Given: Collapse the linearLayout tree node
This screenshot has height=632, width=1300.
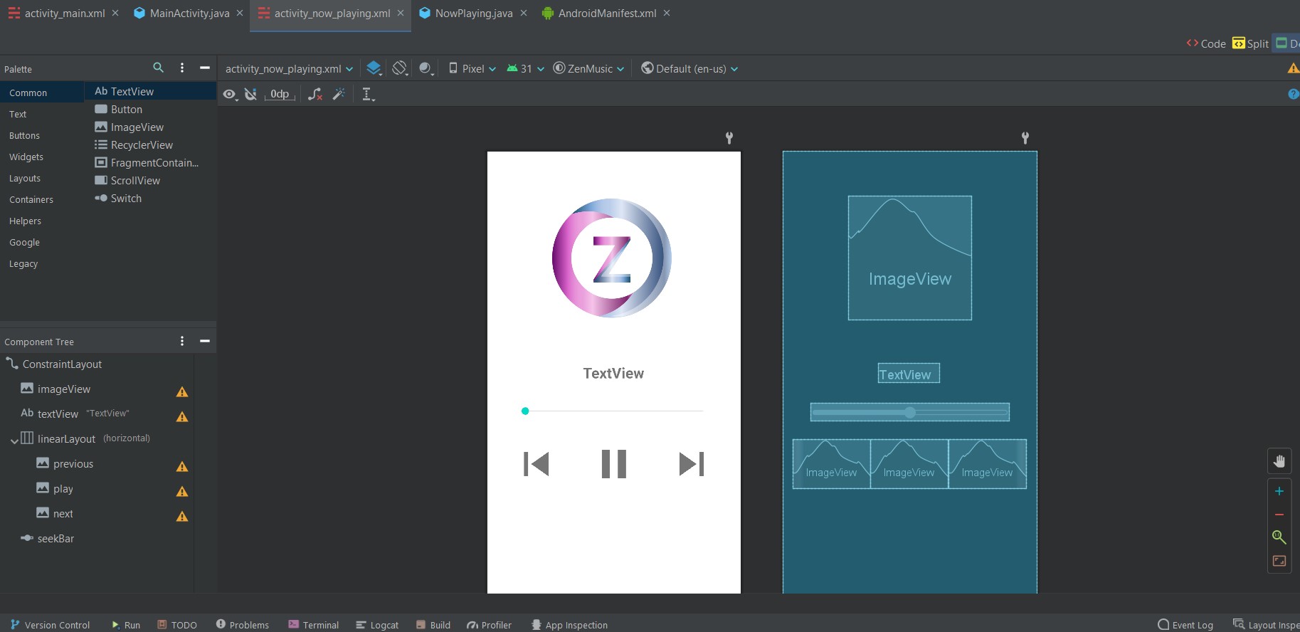Looking at the screenshot, I should pyautogui.click(x=14, y=440).
